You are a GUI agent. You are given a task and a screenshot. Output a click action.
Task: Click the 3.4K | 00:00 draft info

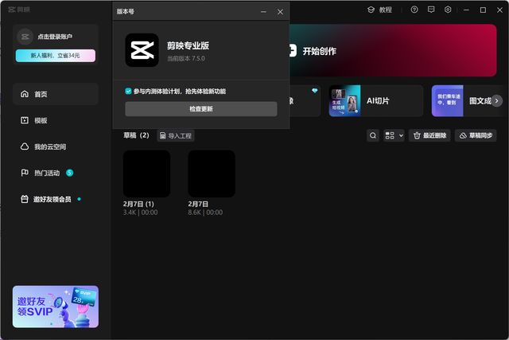point(140,213)
